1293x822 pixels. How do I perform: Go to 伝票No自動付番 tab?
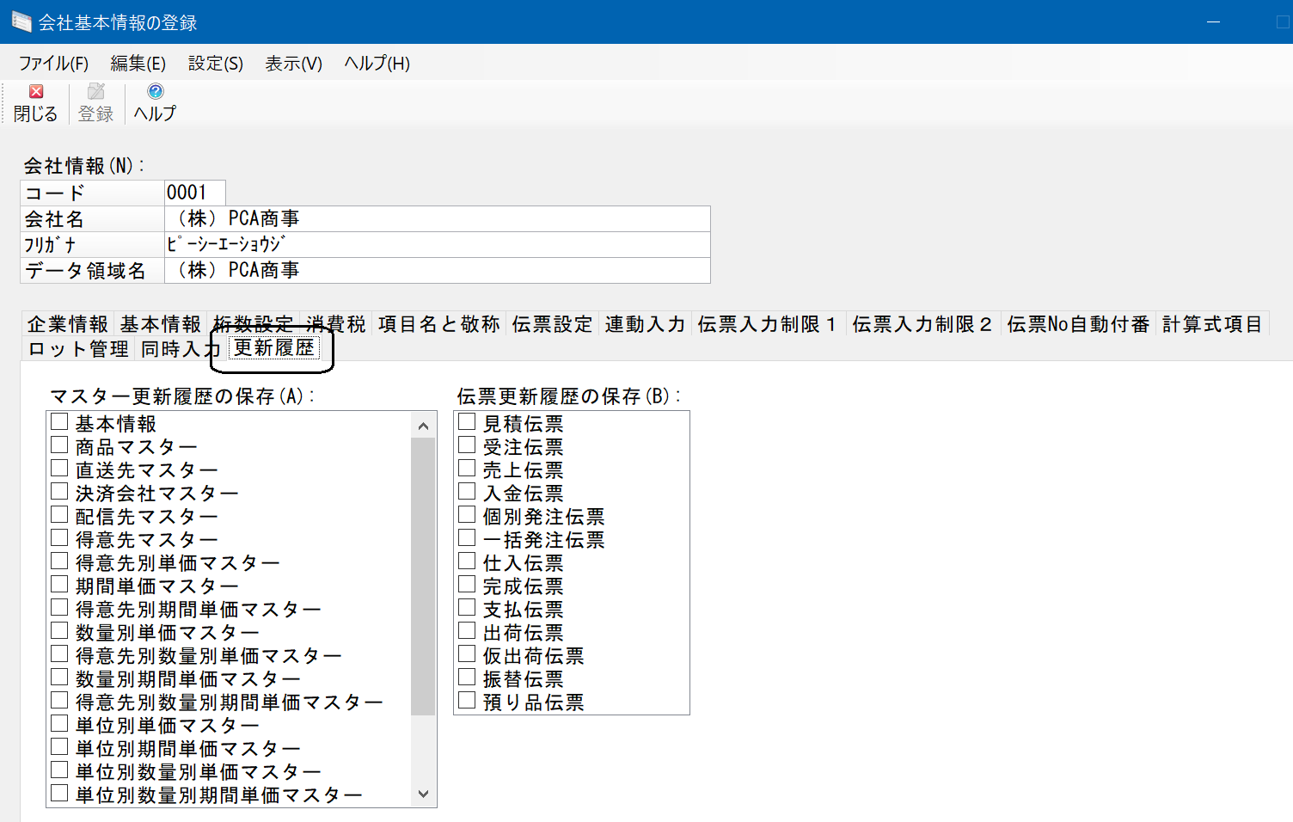tap(1077, 324)
